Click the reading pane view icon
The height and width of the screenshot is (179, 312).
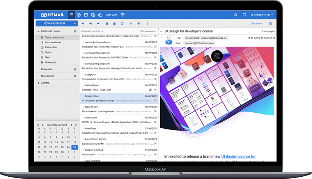pyautogui.click(x=270, y=23)
